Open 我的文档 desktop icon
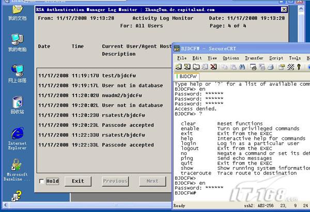Screen dimensions: 310x212 (18, 13)
